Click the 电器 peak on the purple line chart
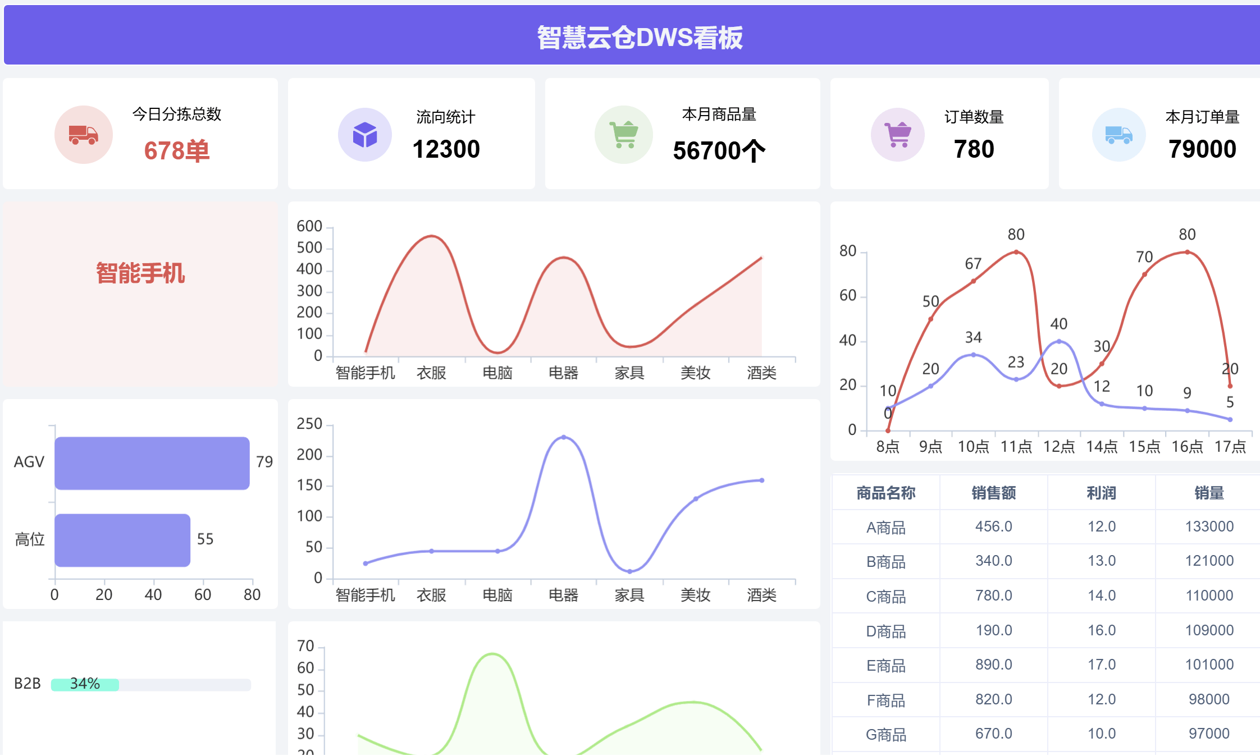The height and width of the screenshot is (756, 1260). click(563, 437)
